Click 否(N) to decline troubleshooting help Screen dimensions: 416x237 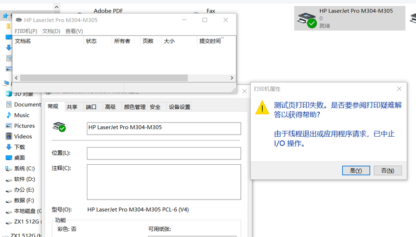tap(387, 170)
